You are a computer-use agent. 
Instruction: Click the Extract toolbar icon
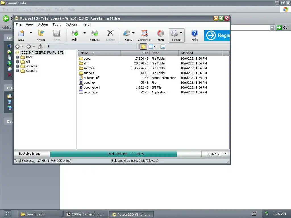(x=94, y=35)
